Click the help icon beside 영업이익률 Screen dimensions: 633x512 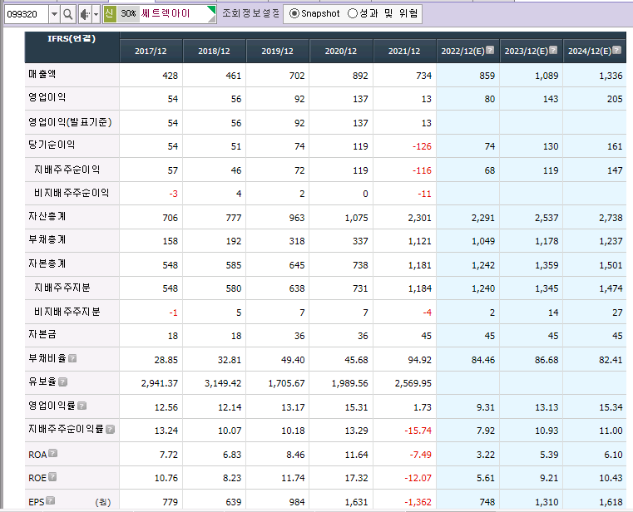82,406
